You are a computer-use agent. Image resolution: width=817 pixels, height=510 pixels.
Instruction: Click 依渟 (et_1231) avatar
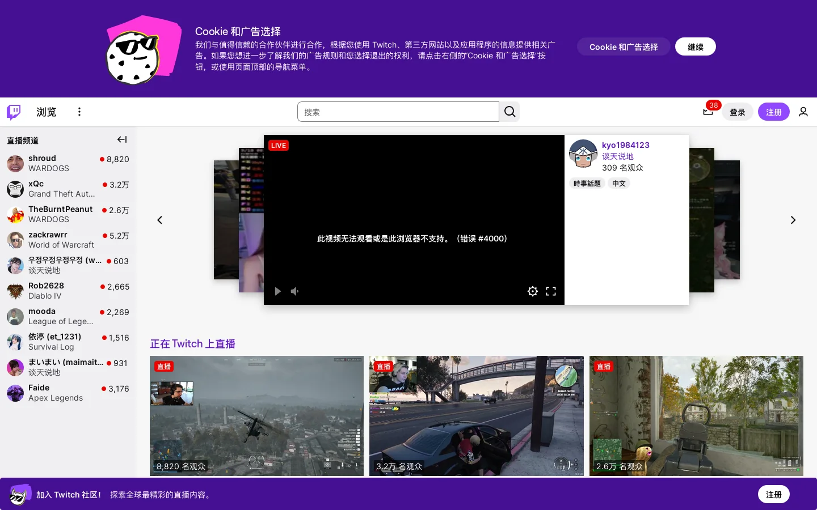[x=15, y=342]
